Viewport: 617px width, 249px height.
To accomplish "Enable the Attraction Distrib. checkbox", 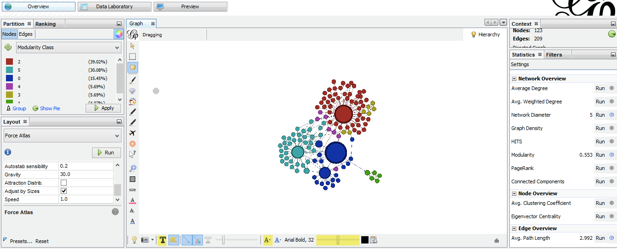I will pos(64,183).
